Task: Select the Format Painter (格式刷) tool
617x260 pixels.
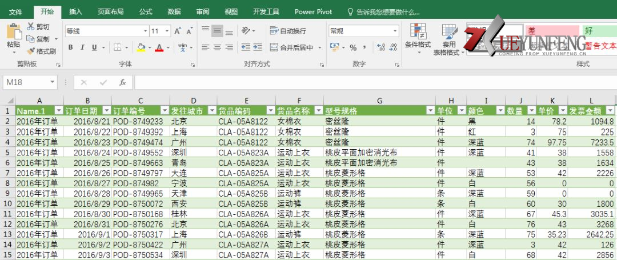Action: [x=41, y=51]
